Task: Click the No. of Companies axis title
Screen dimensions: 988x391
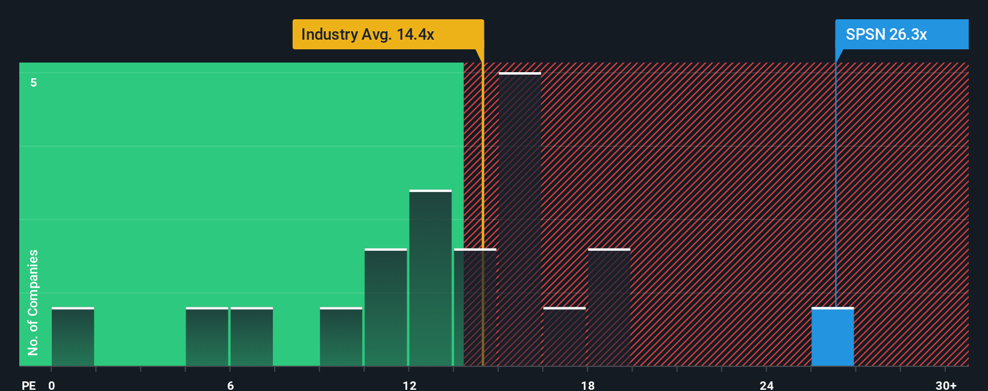Action: pos(33,302)
